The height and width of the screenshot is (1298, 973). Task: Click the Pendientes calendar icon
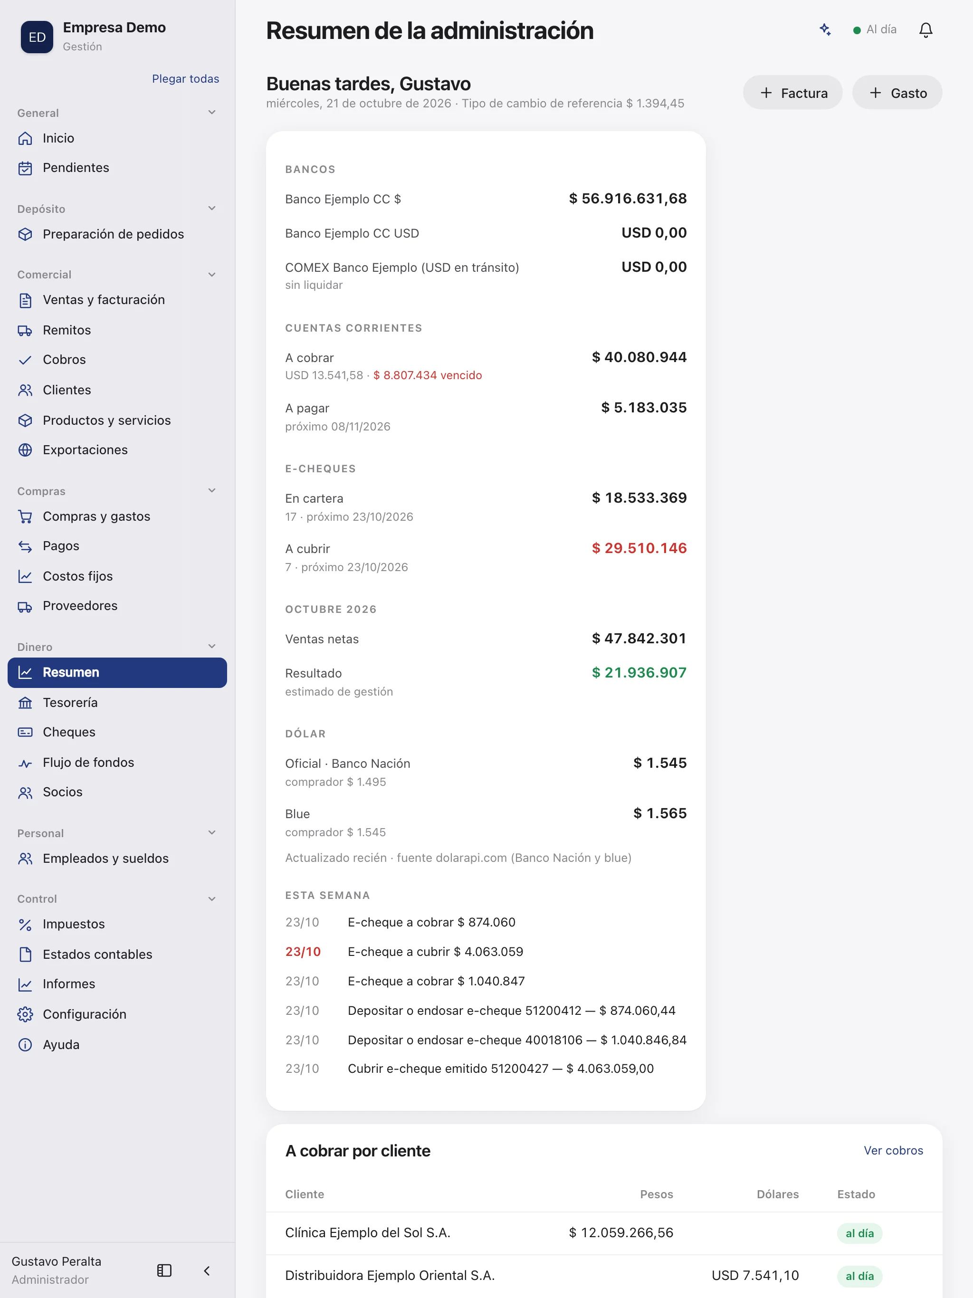coord(25,168)
